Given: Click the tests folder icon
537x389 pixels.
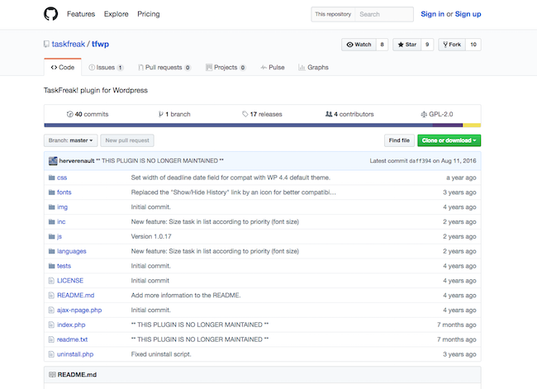Looking at the screenshot, I should [52, 266].
